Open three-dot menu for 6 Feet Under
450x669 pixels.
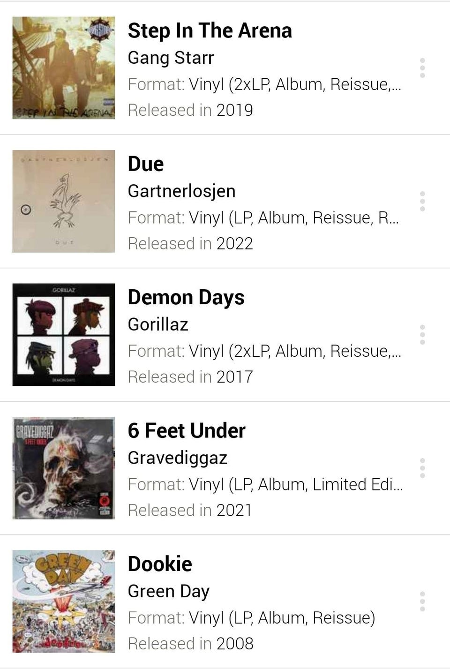[x=422, y=468]
